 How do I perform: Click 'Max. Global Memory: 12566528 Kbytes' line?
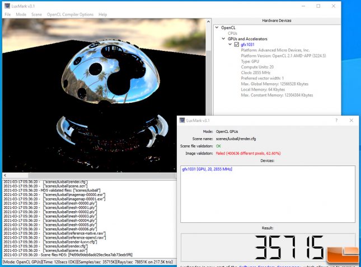click(274, 84)
